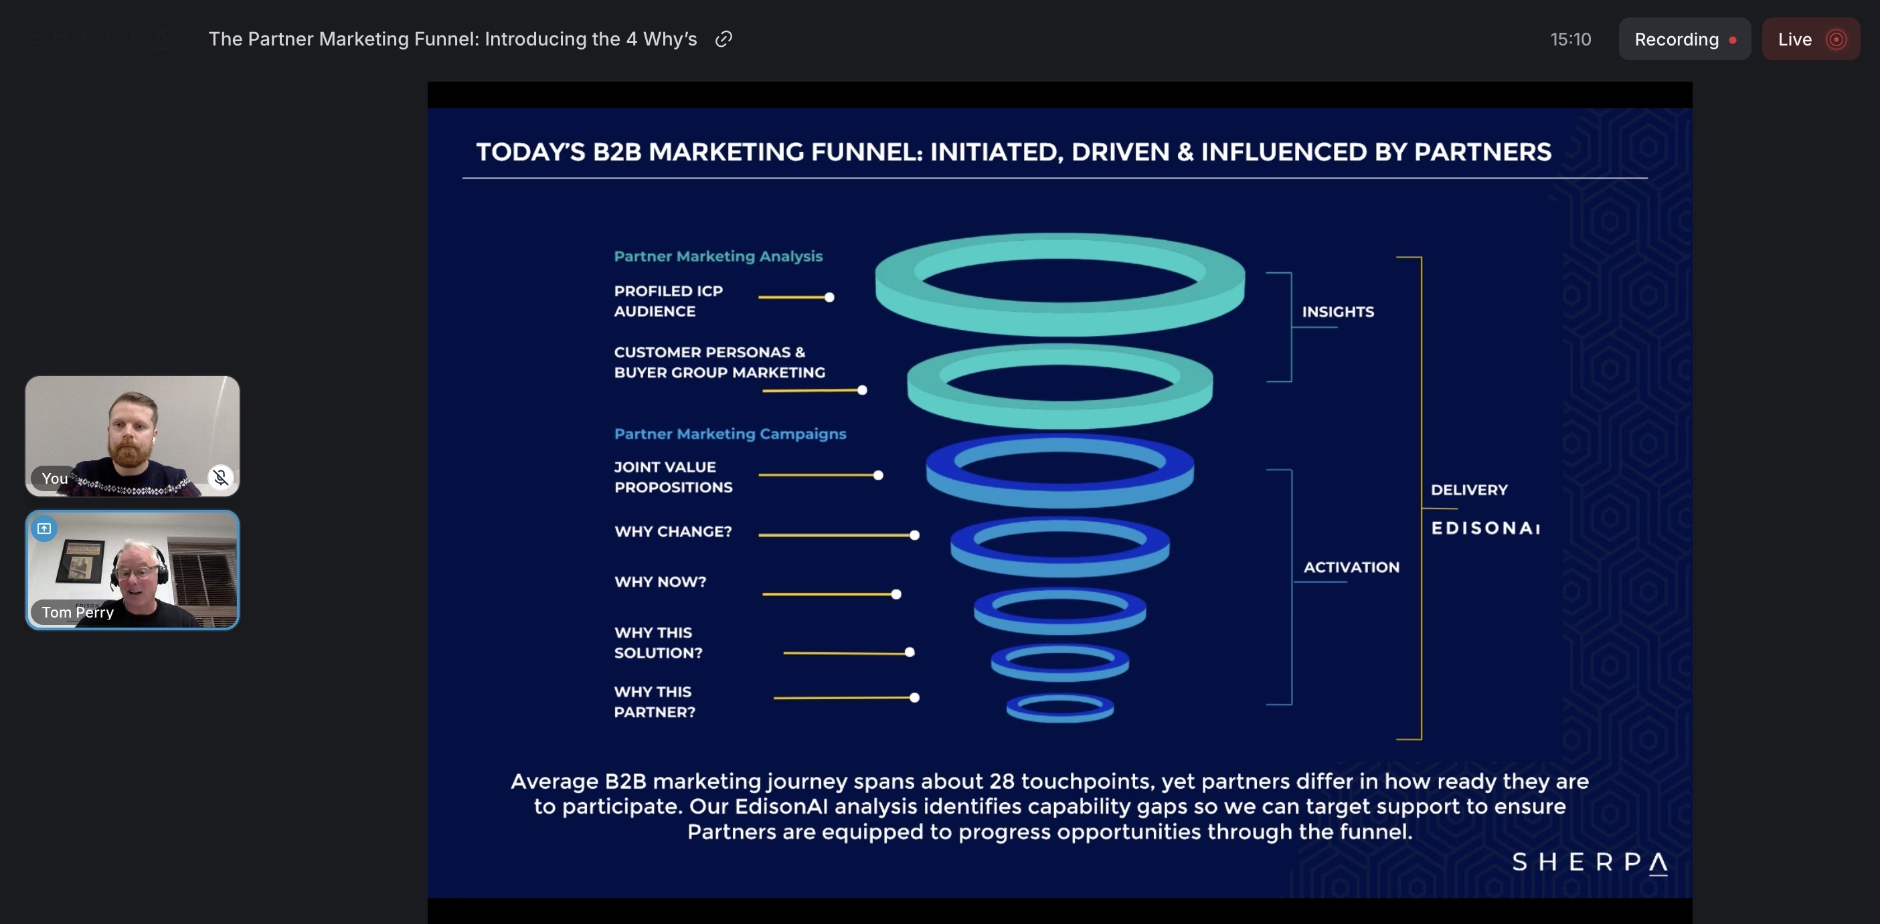Viewport: 1880px width, 924px height.
Task: Select Tom Perry's video thumbnail
Action: coord(132,570)
